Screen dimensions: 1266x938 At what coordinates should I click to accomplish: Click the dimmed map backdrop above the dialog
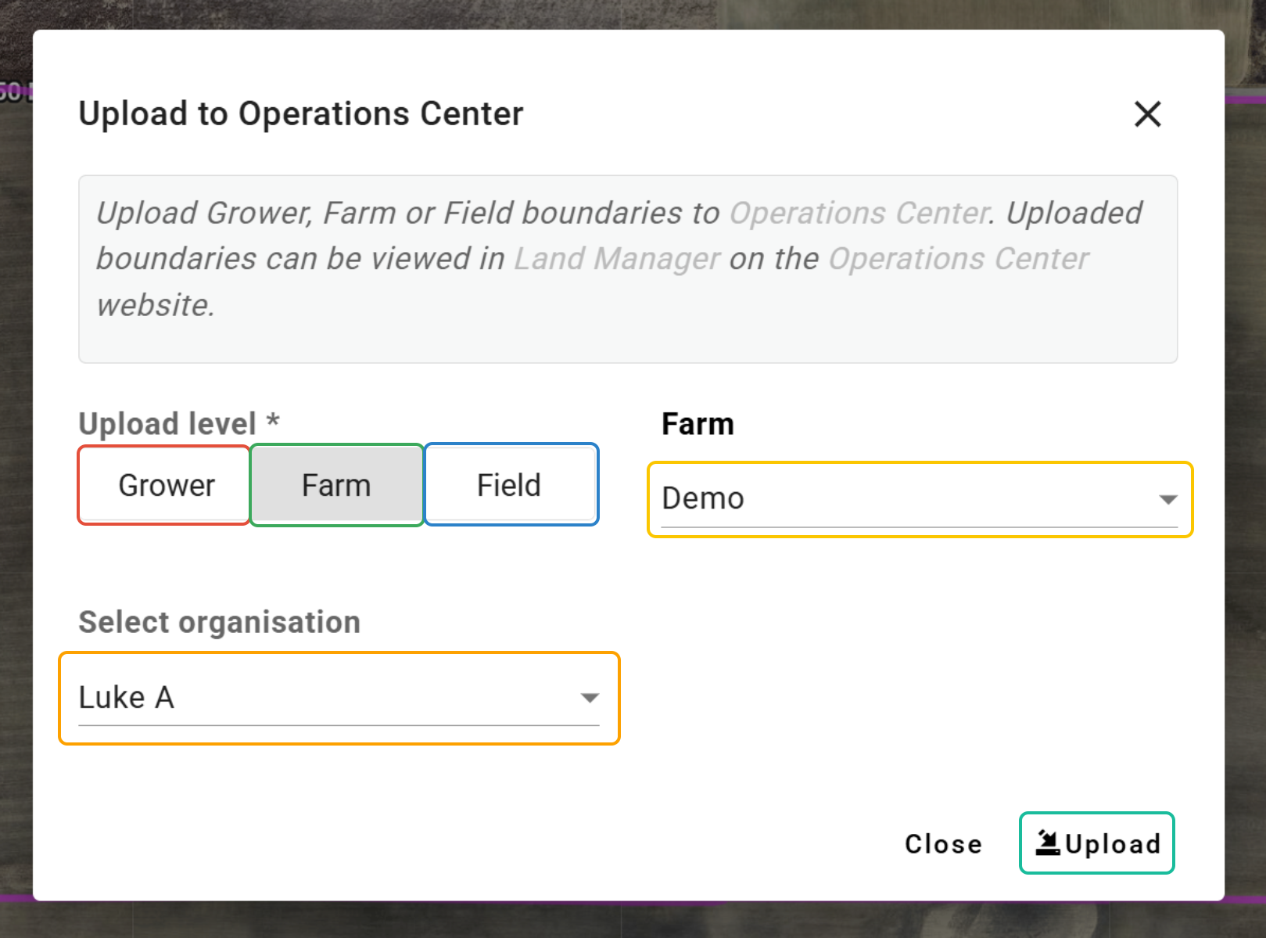click(626, 13)
